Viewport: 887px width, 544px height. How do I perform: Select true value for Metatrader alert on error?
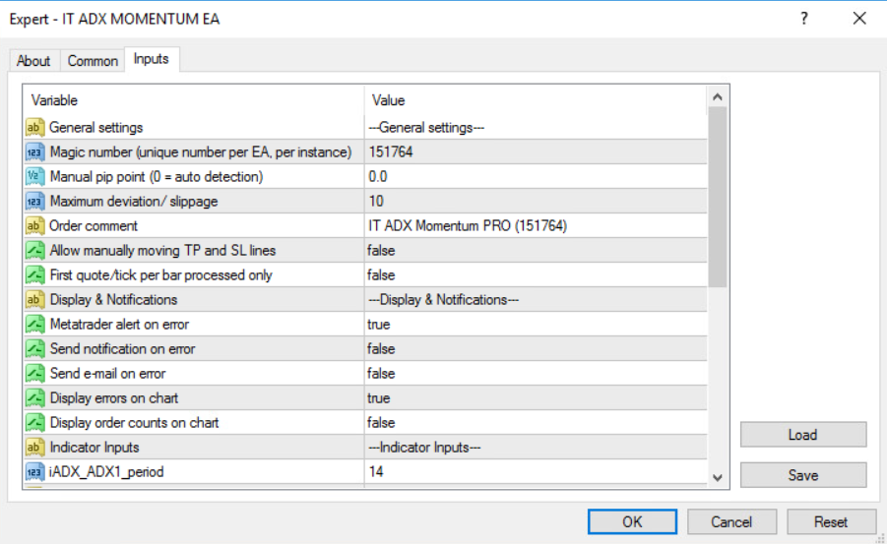378,324
